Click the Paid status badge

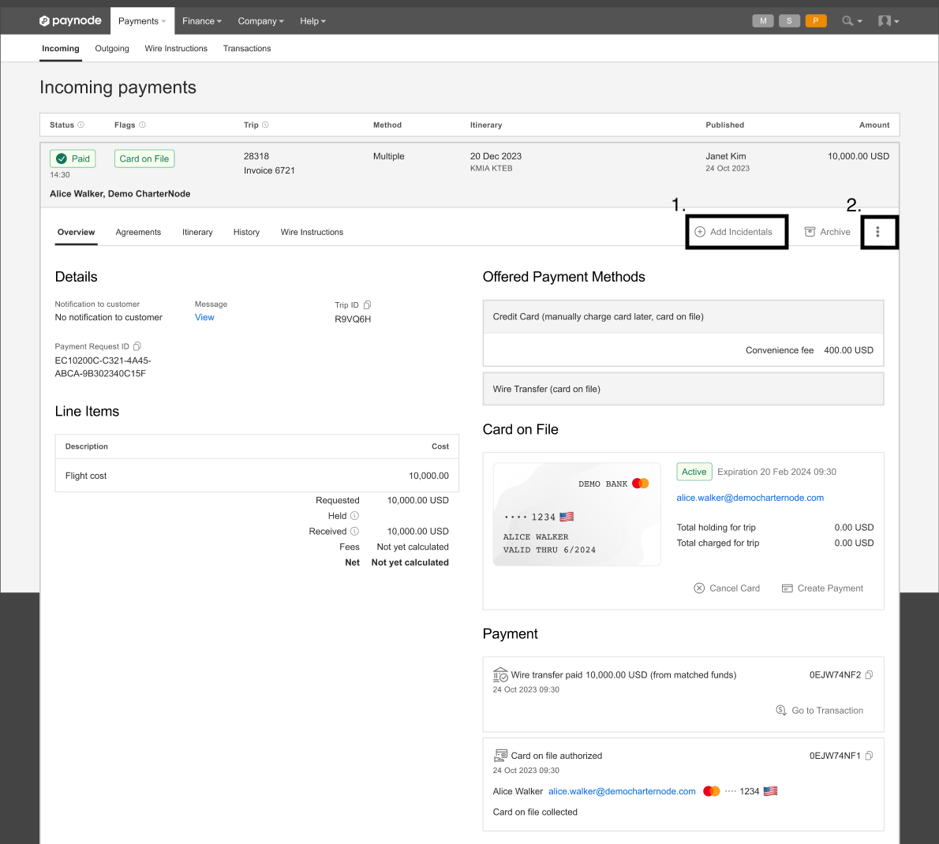[x=73, y=159]
